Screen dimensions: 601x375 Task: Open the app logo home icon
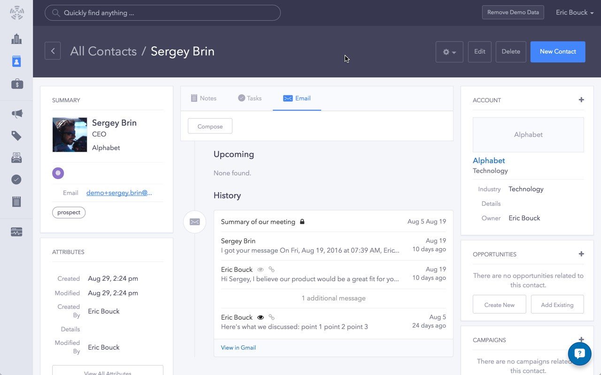click(x=16, y=13)
